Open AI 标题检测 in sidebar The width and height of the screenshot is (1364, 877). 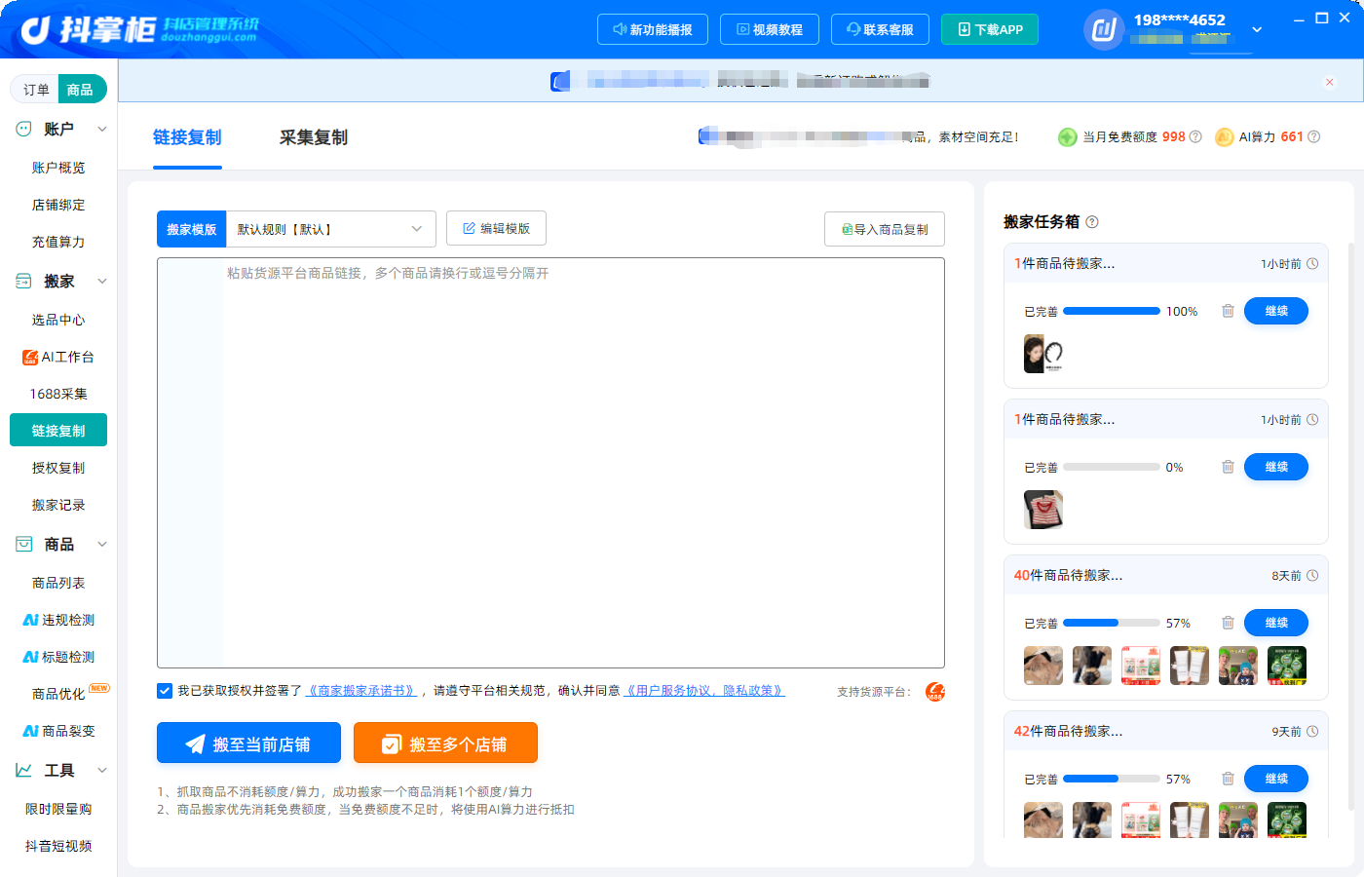[58, 657]
